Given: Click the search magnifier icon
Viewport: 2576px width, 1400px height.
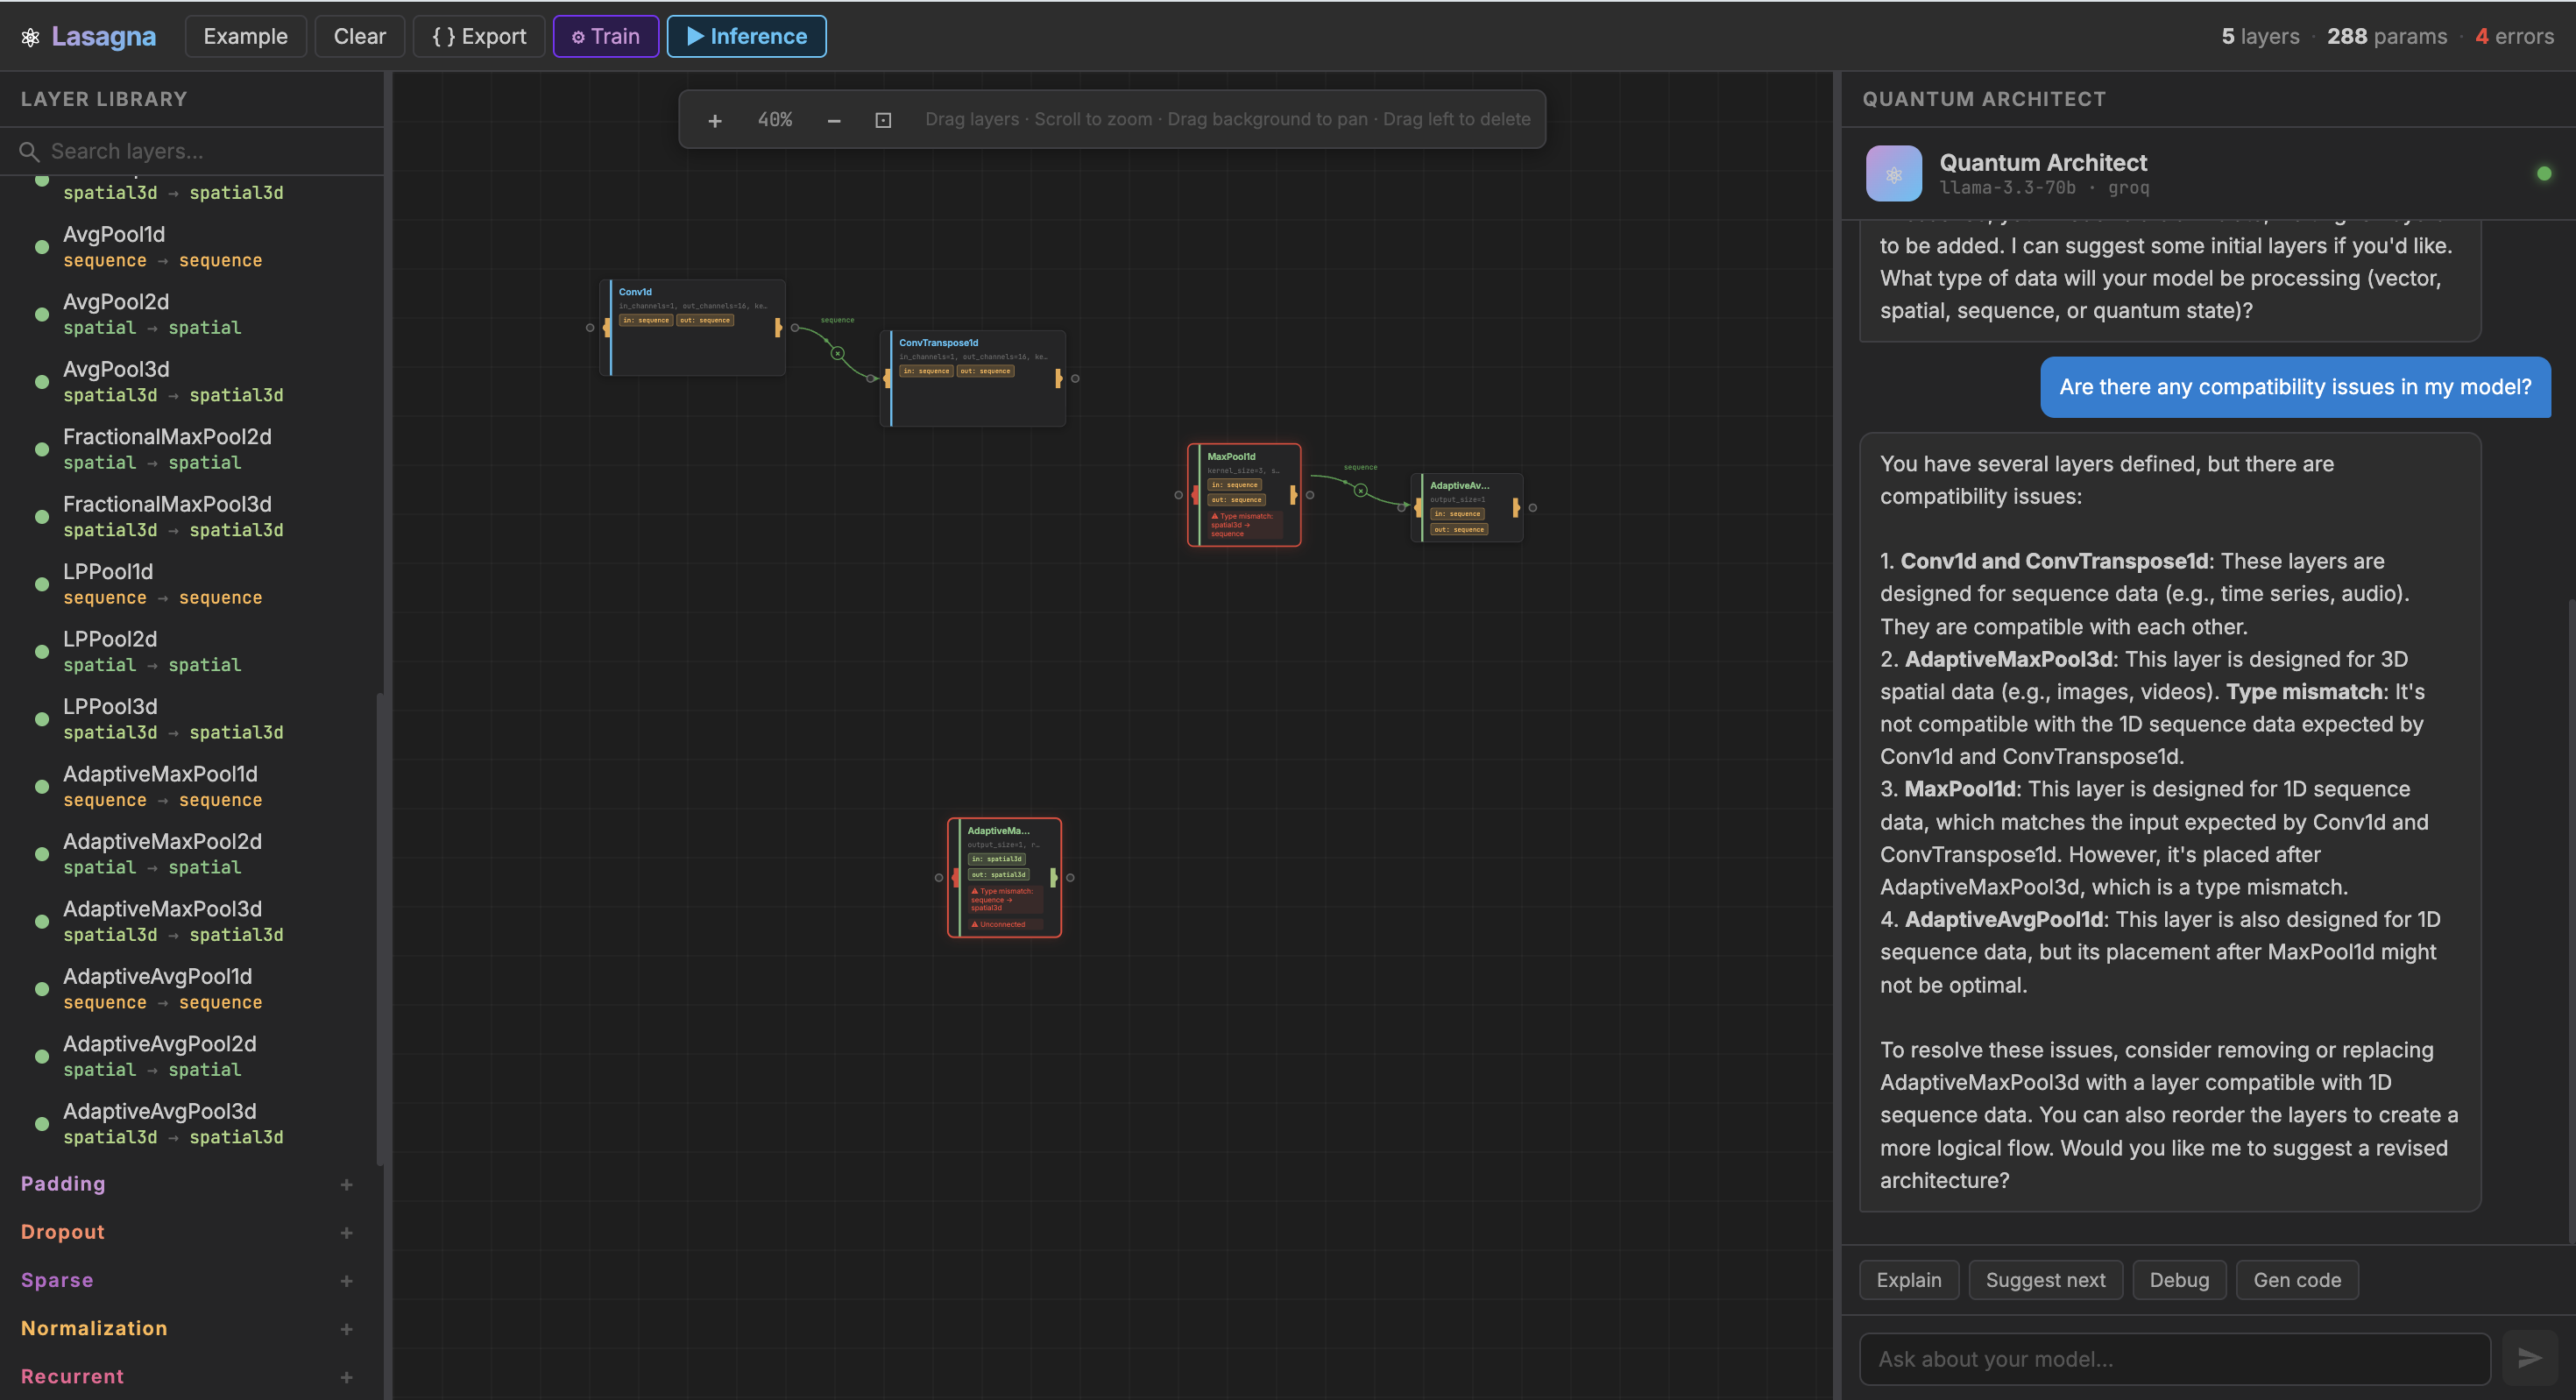Looking at the screenshot, I should pos(30,152).
